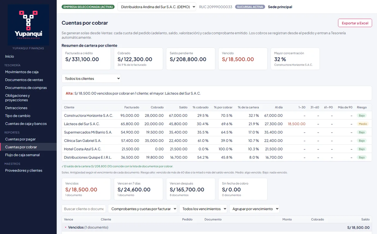
Task: Open the Todos los clientes dropdown
Action: tap(91, 78)
